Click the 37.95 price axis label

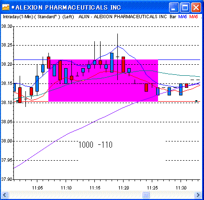[x=7, y=160]
